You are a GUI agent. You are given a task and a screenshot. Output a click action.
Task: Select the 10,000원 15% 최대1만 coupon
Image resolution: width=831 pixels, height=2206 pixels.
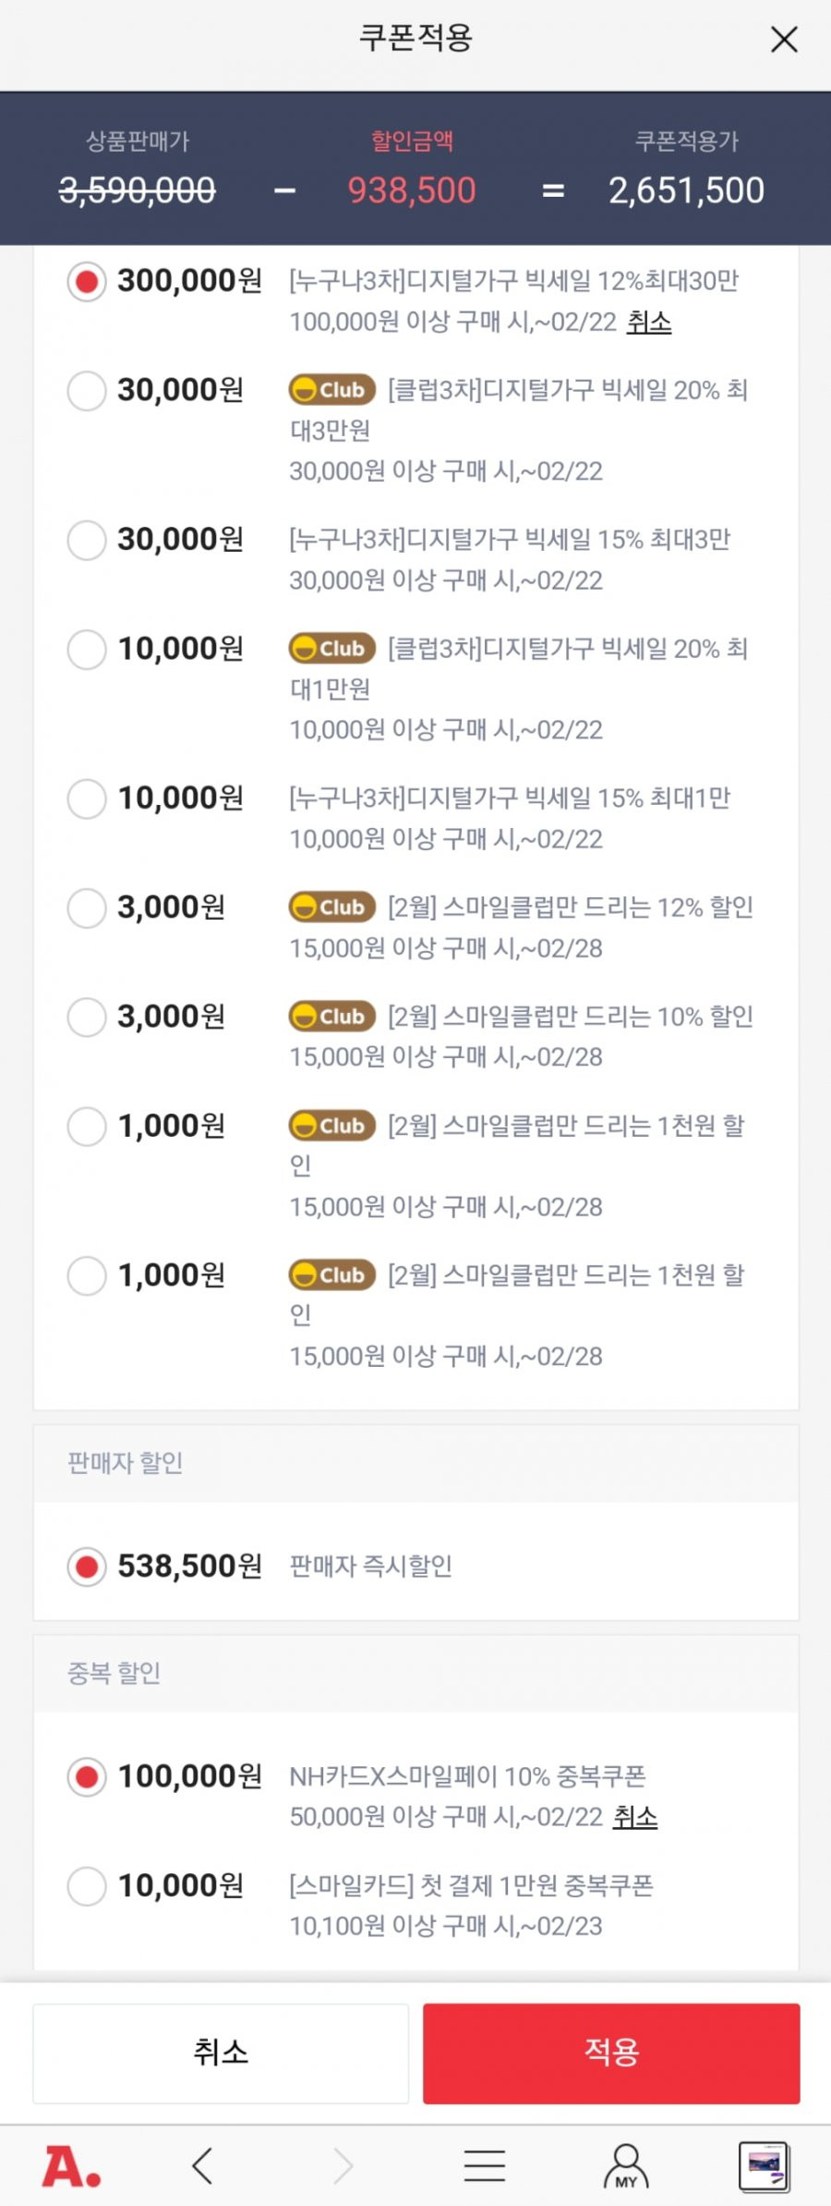coord(87,798)
